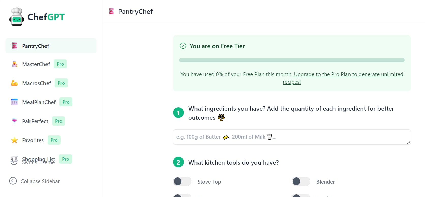Turn on the Blender toggle
The height and width of the screenshot is (197, 425).
click(x=301, y=182)
